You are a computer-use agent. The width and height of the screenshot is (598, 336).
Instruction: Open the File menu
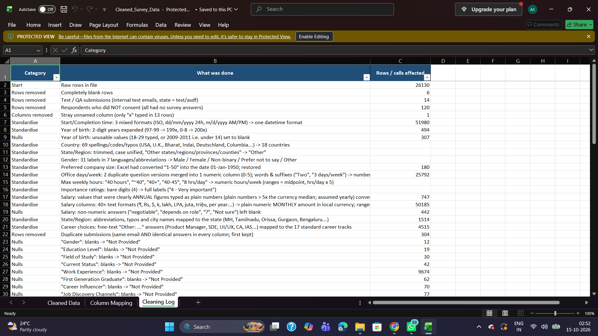(x=12, y=25)
